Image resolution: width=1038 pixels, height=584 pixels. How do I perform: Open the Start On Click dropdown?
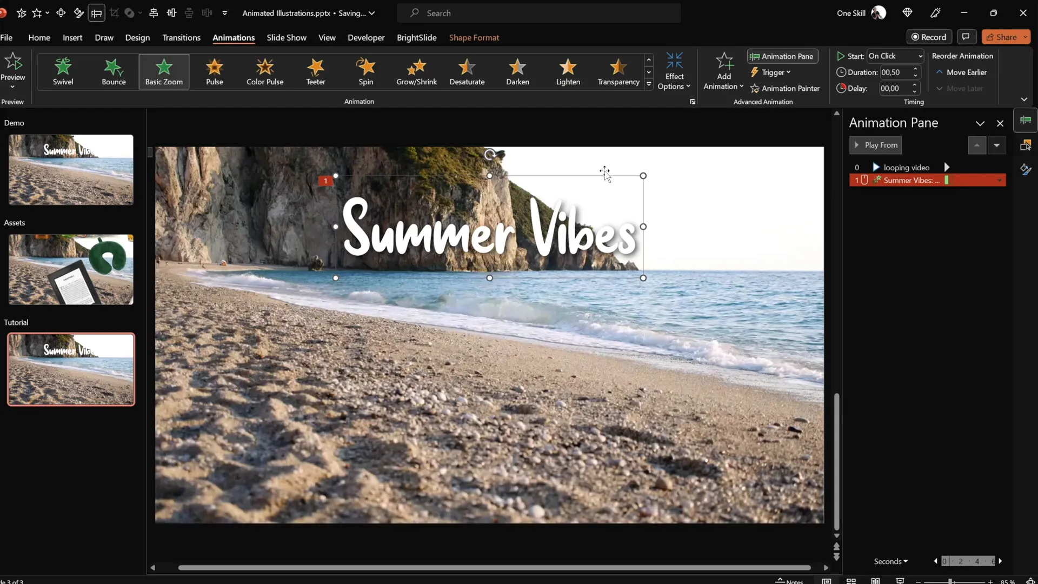tap(895, 56)
